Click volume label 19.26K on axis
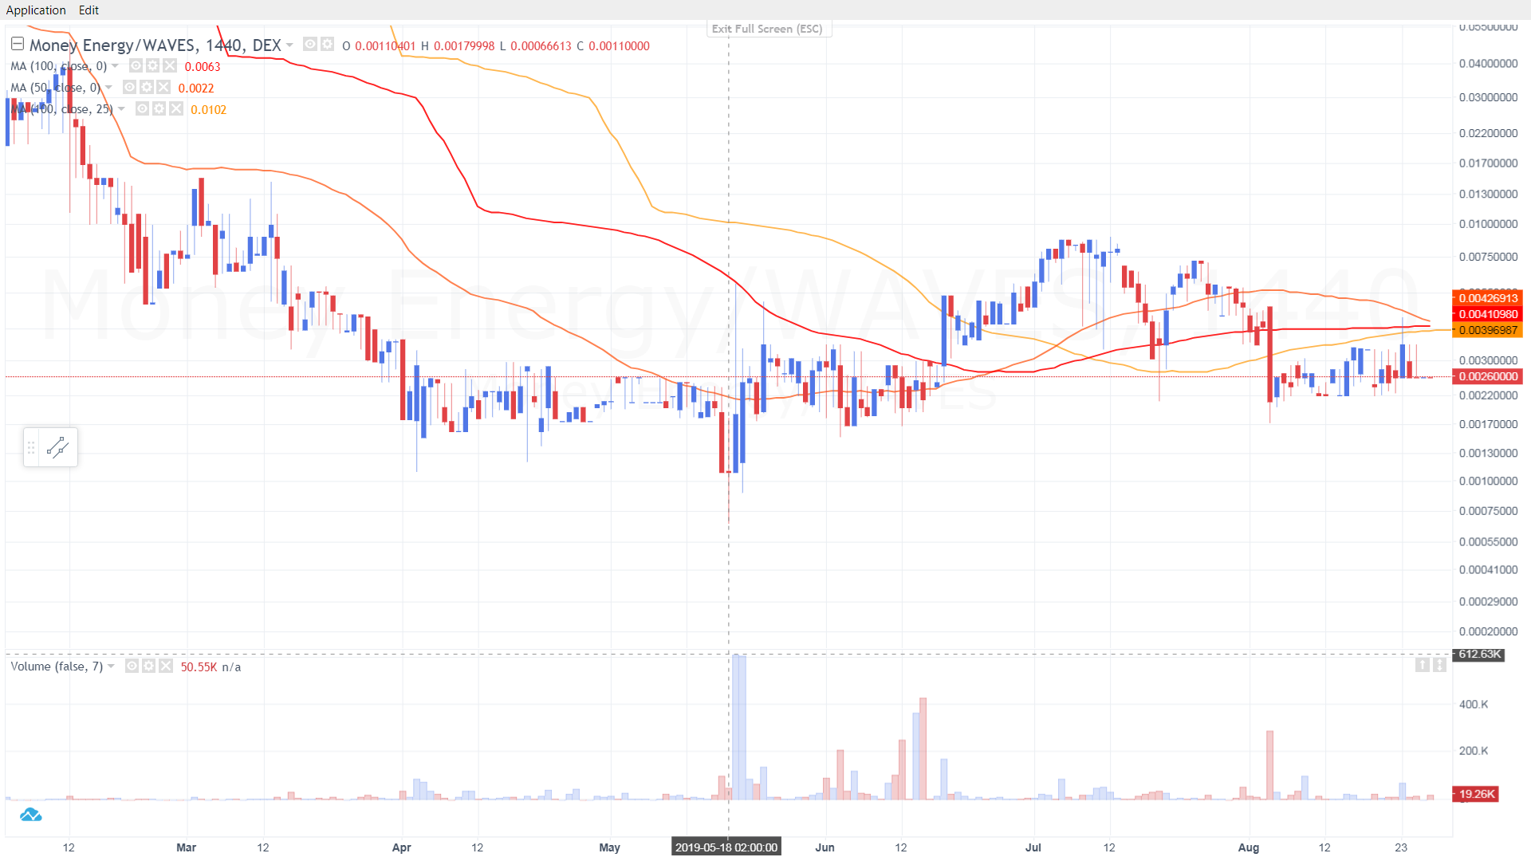 point(1476,794)
